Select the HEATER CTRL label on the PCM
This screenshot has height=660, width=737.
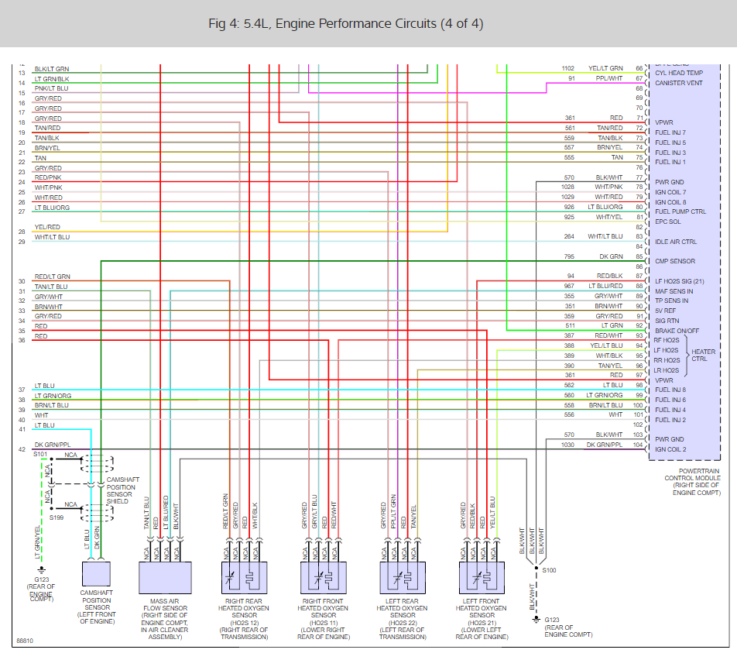tap(703, 355)
